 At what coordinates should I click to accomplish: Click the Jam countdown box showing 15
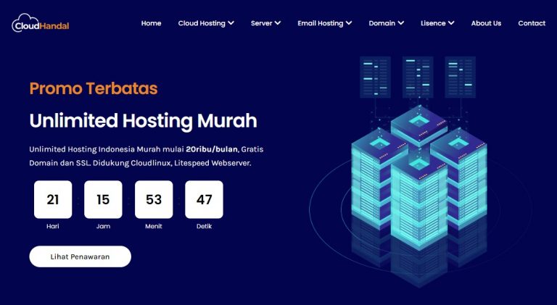click(103, 199)
